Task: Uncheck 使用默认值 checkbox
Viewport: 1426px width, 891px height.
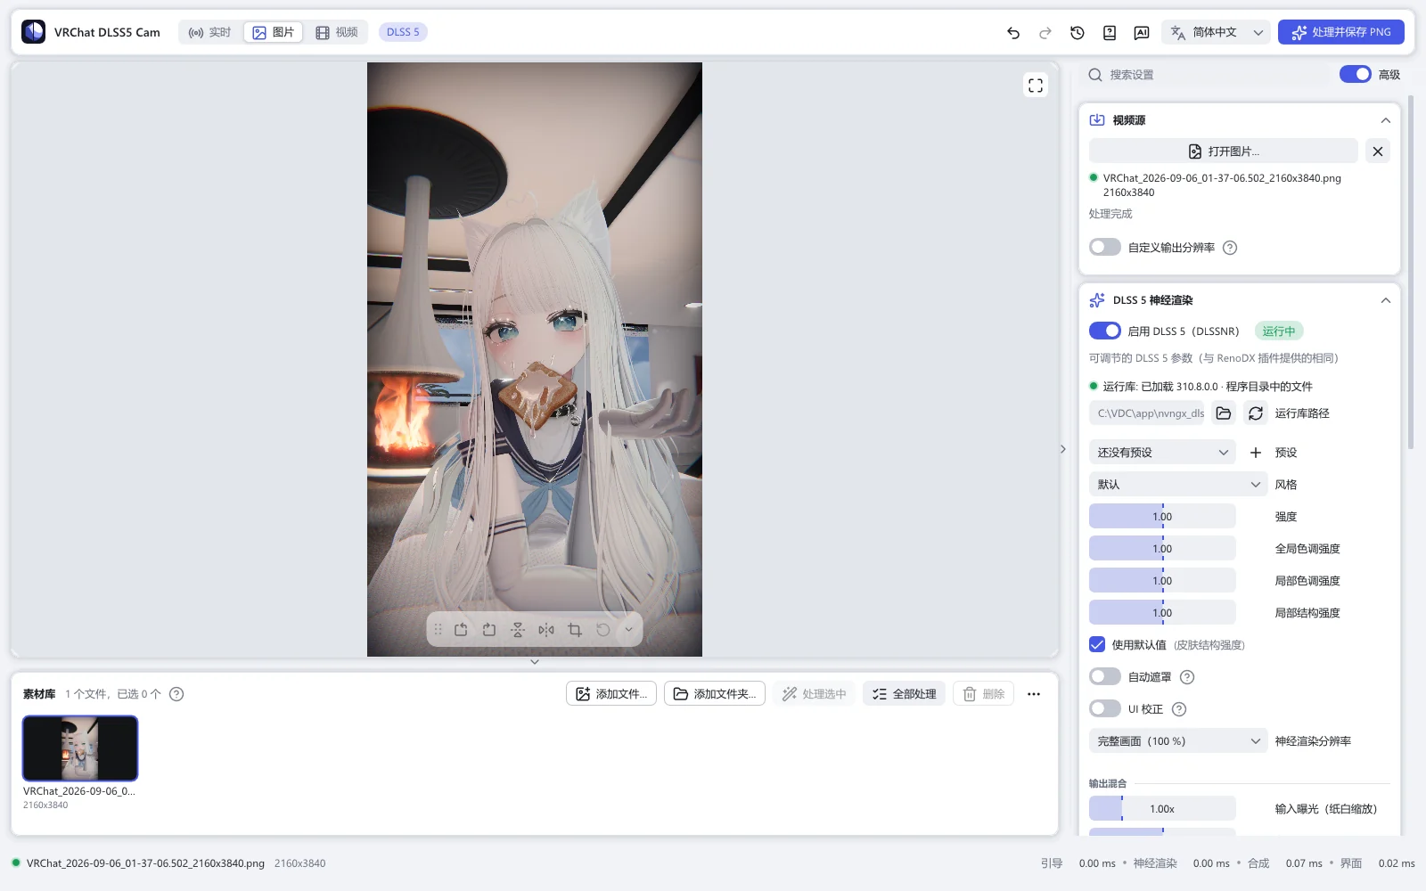Action: click(x=1097, y=644)
